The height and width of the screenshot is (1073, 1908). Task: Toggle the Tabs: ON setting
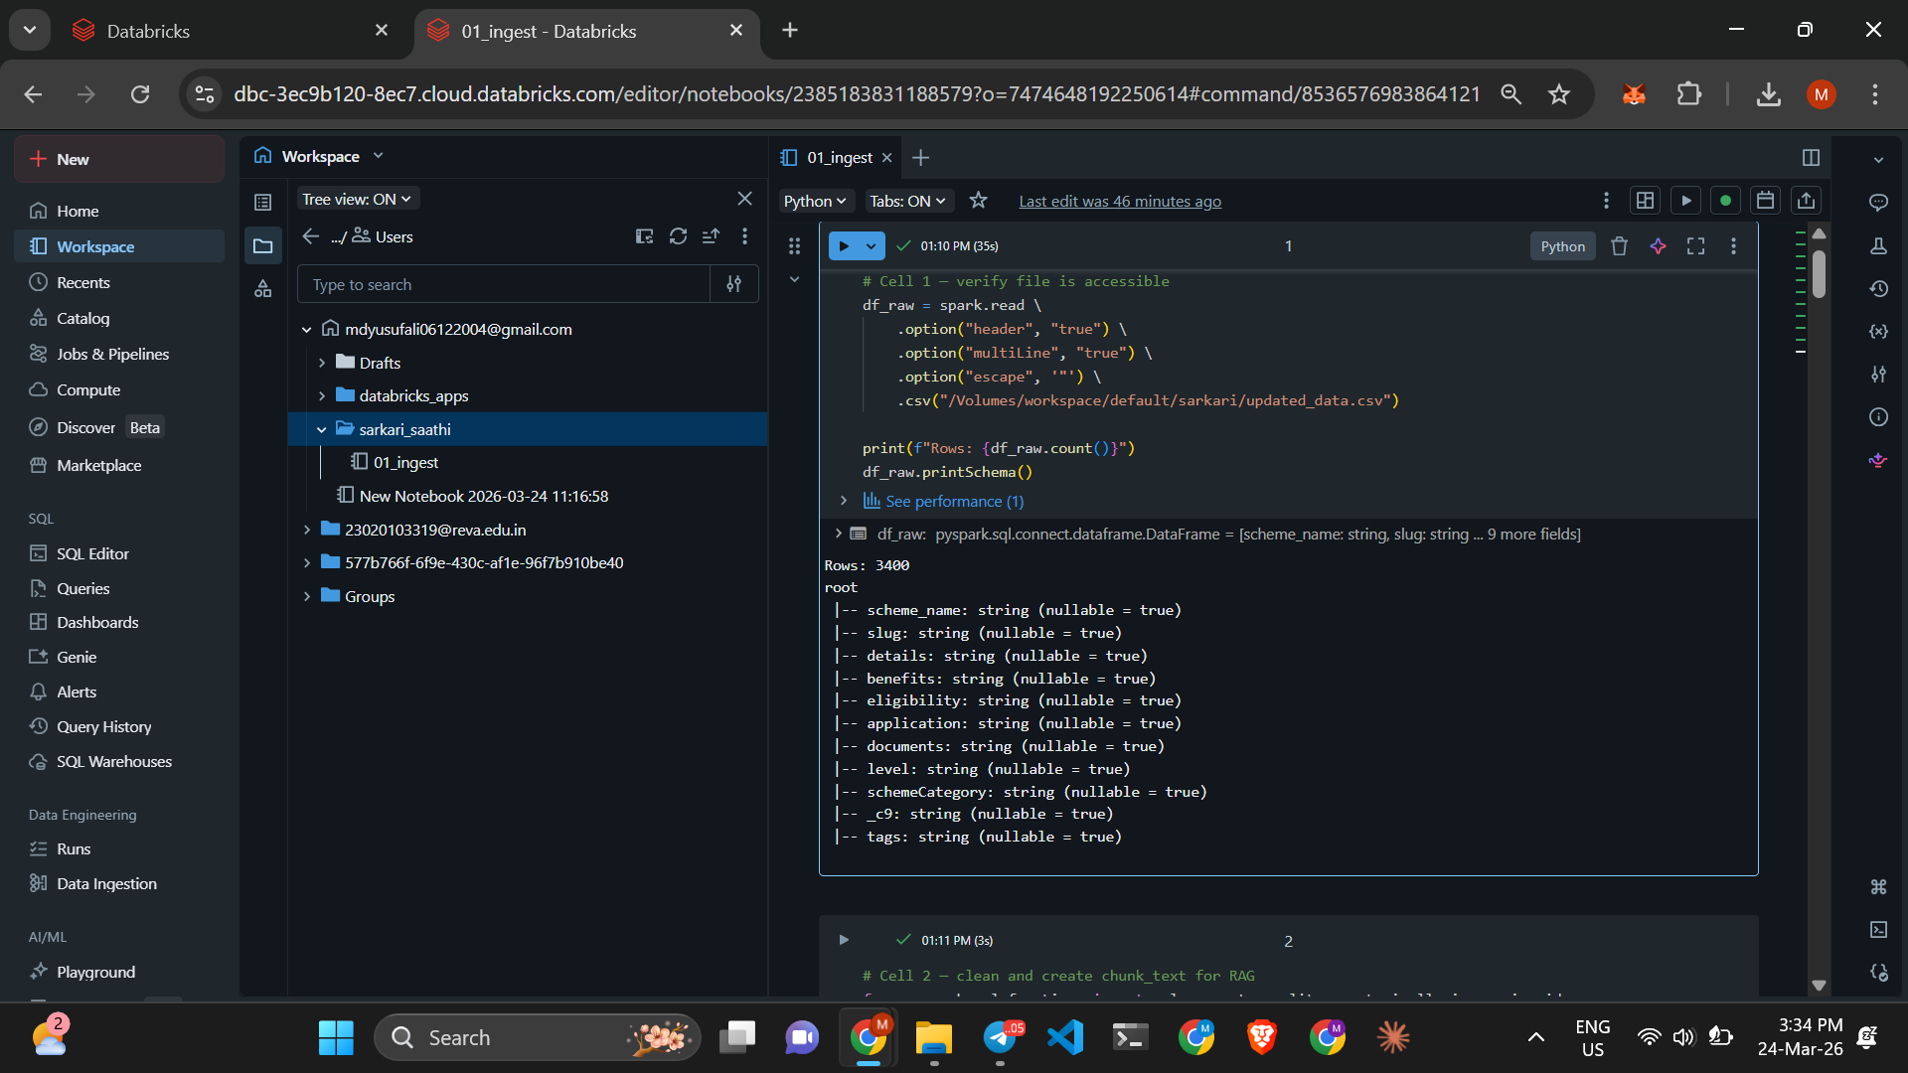[x=907, y=201]
